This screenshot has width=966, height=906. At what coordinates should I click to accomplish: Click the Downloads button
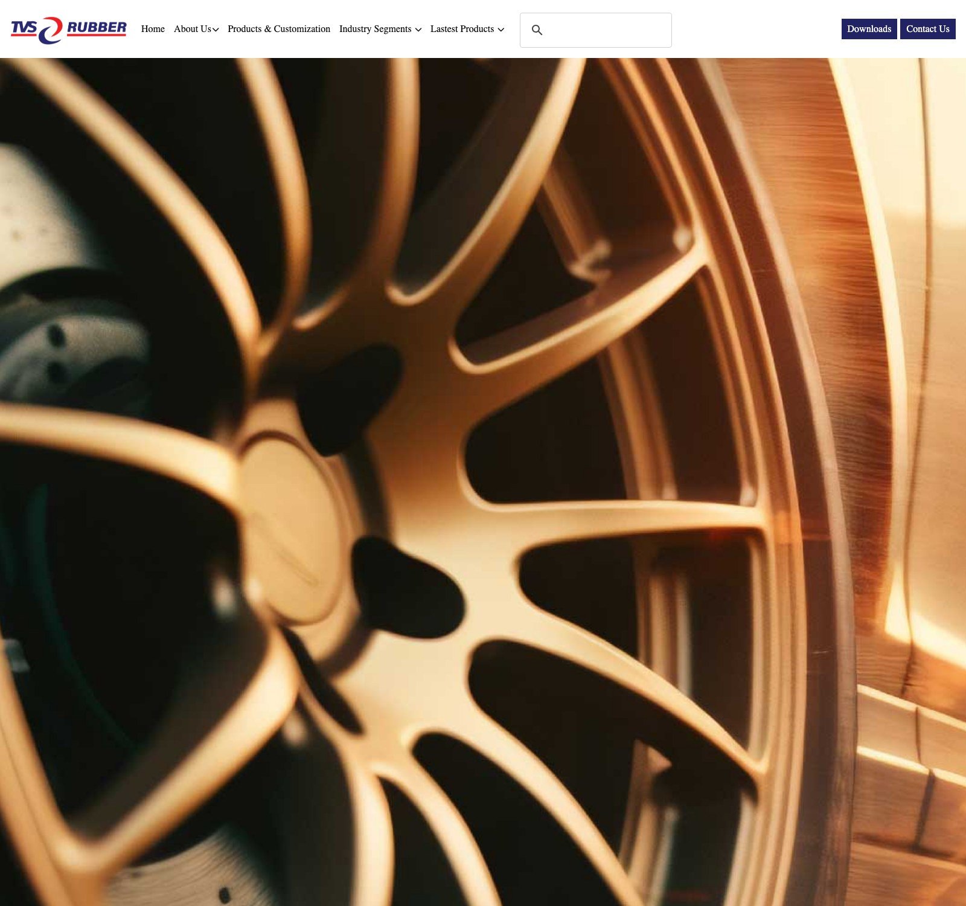click(x=869, y=29)
